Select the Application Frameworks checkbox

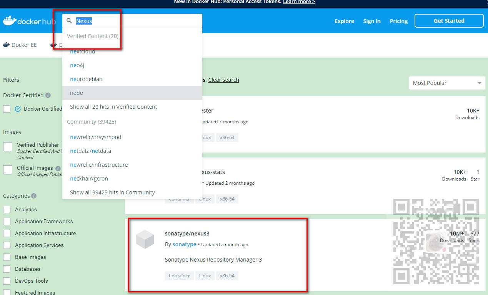7,221
